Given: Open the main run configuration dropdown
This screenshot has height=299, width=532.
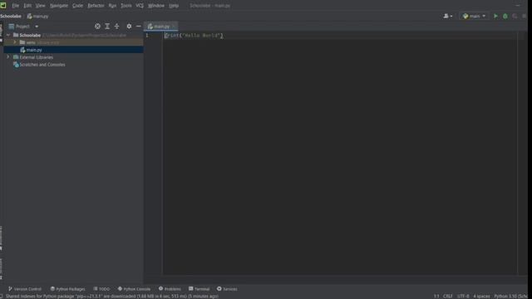Looking at the screenshot, I should pyautogui.click(x=474, y=16).
